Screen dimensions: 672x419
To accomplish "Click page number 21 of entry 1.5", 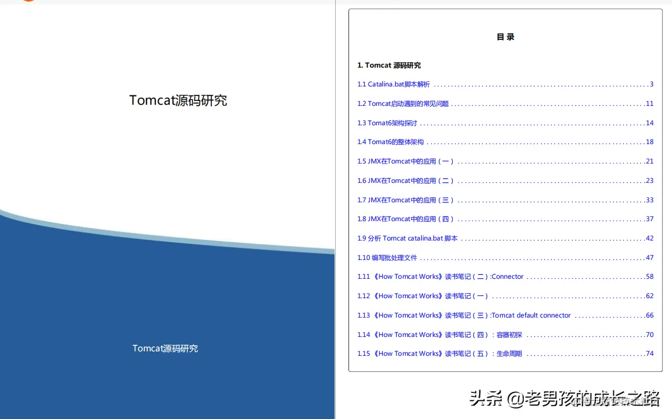I will (x=650, y=161).
